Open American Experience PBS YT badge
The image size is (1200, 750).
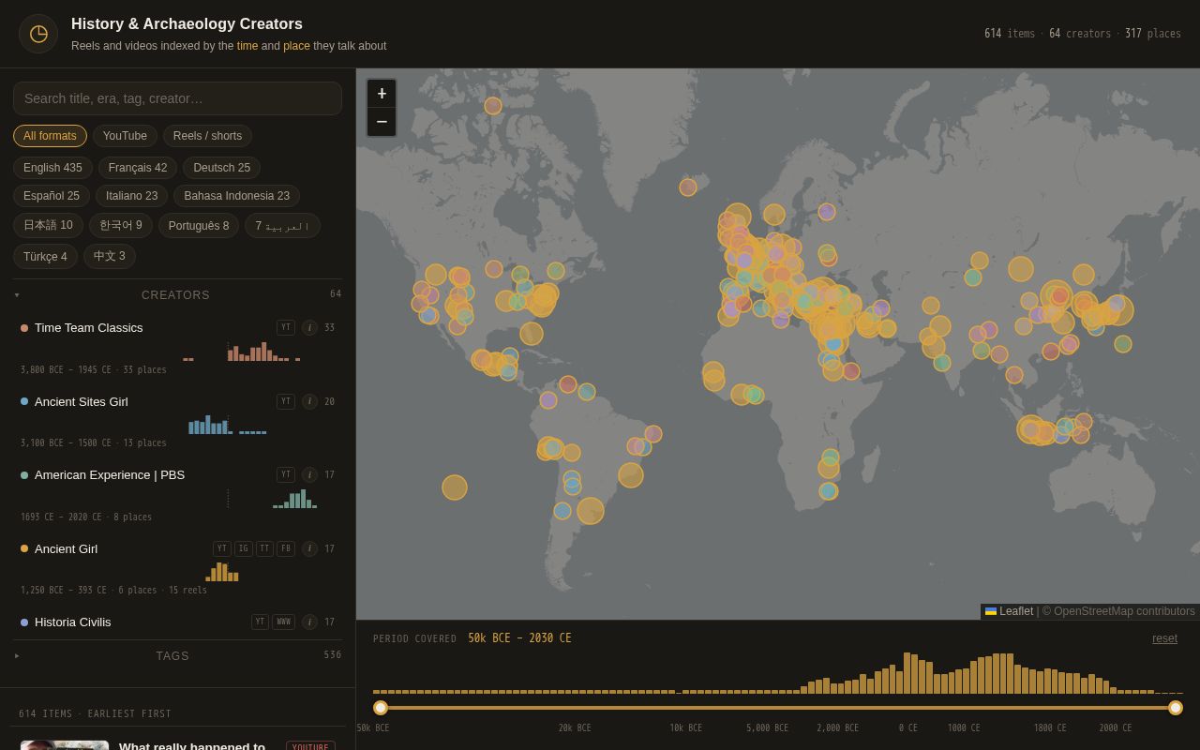(286, 475)
